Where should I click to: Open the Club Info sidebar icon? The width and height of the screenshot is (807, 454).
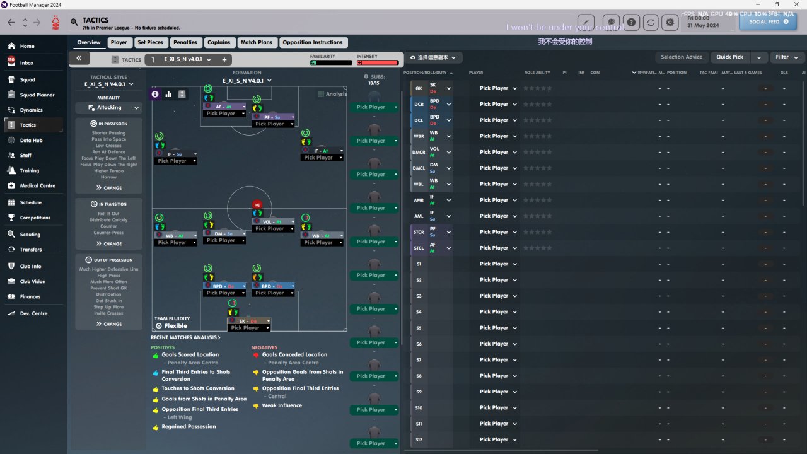(11, 266)
